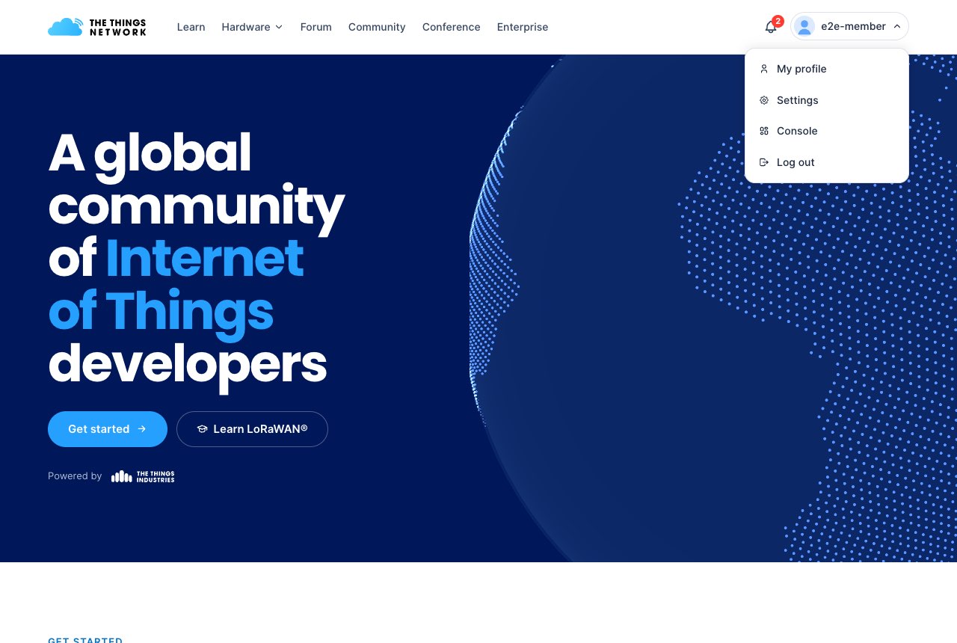Open the Conference page
The image size is (957, 643).
[x=452, y=27]
